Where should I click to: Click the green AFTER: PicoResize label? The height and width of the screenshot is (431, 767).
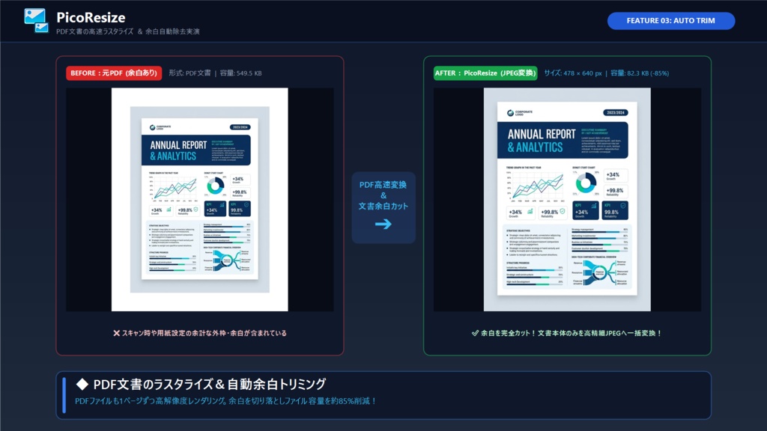[485, 73]
